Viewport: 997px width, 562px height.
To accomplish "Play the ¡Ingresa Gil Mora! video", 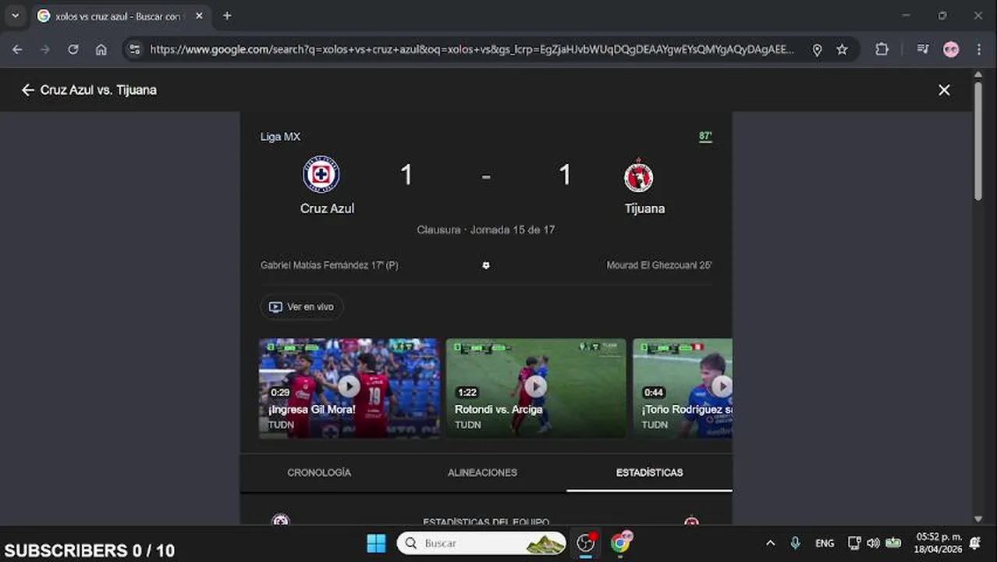I will (349, 386).
